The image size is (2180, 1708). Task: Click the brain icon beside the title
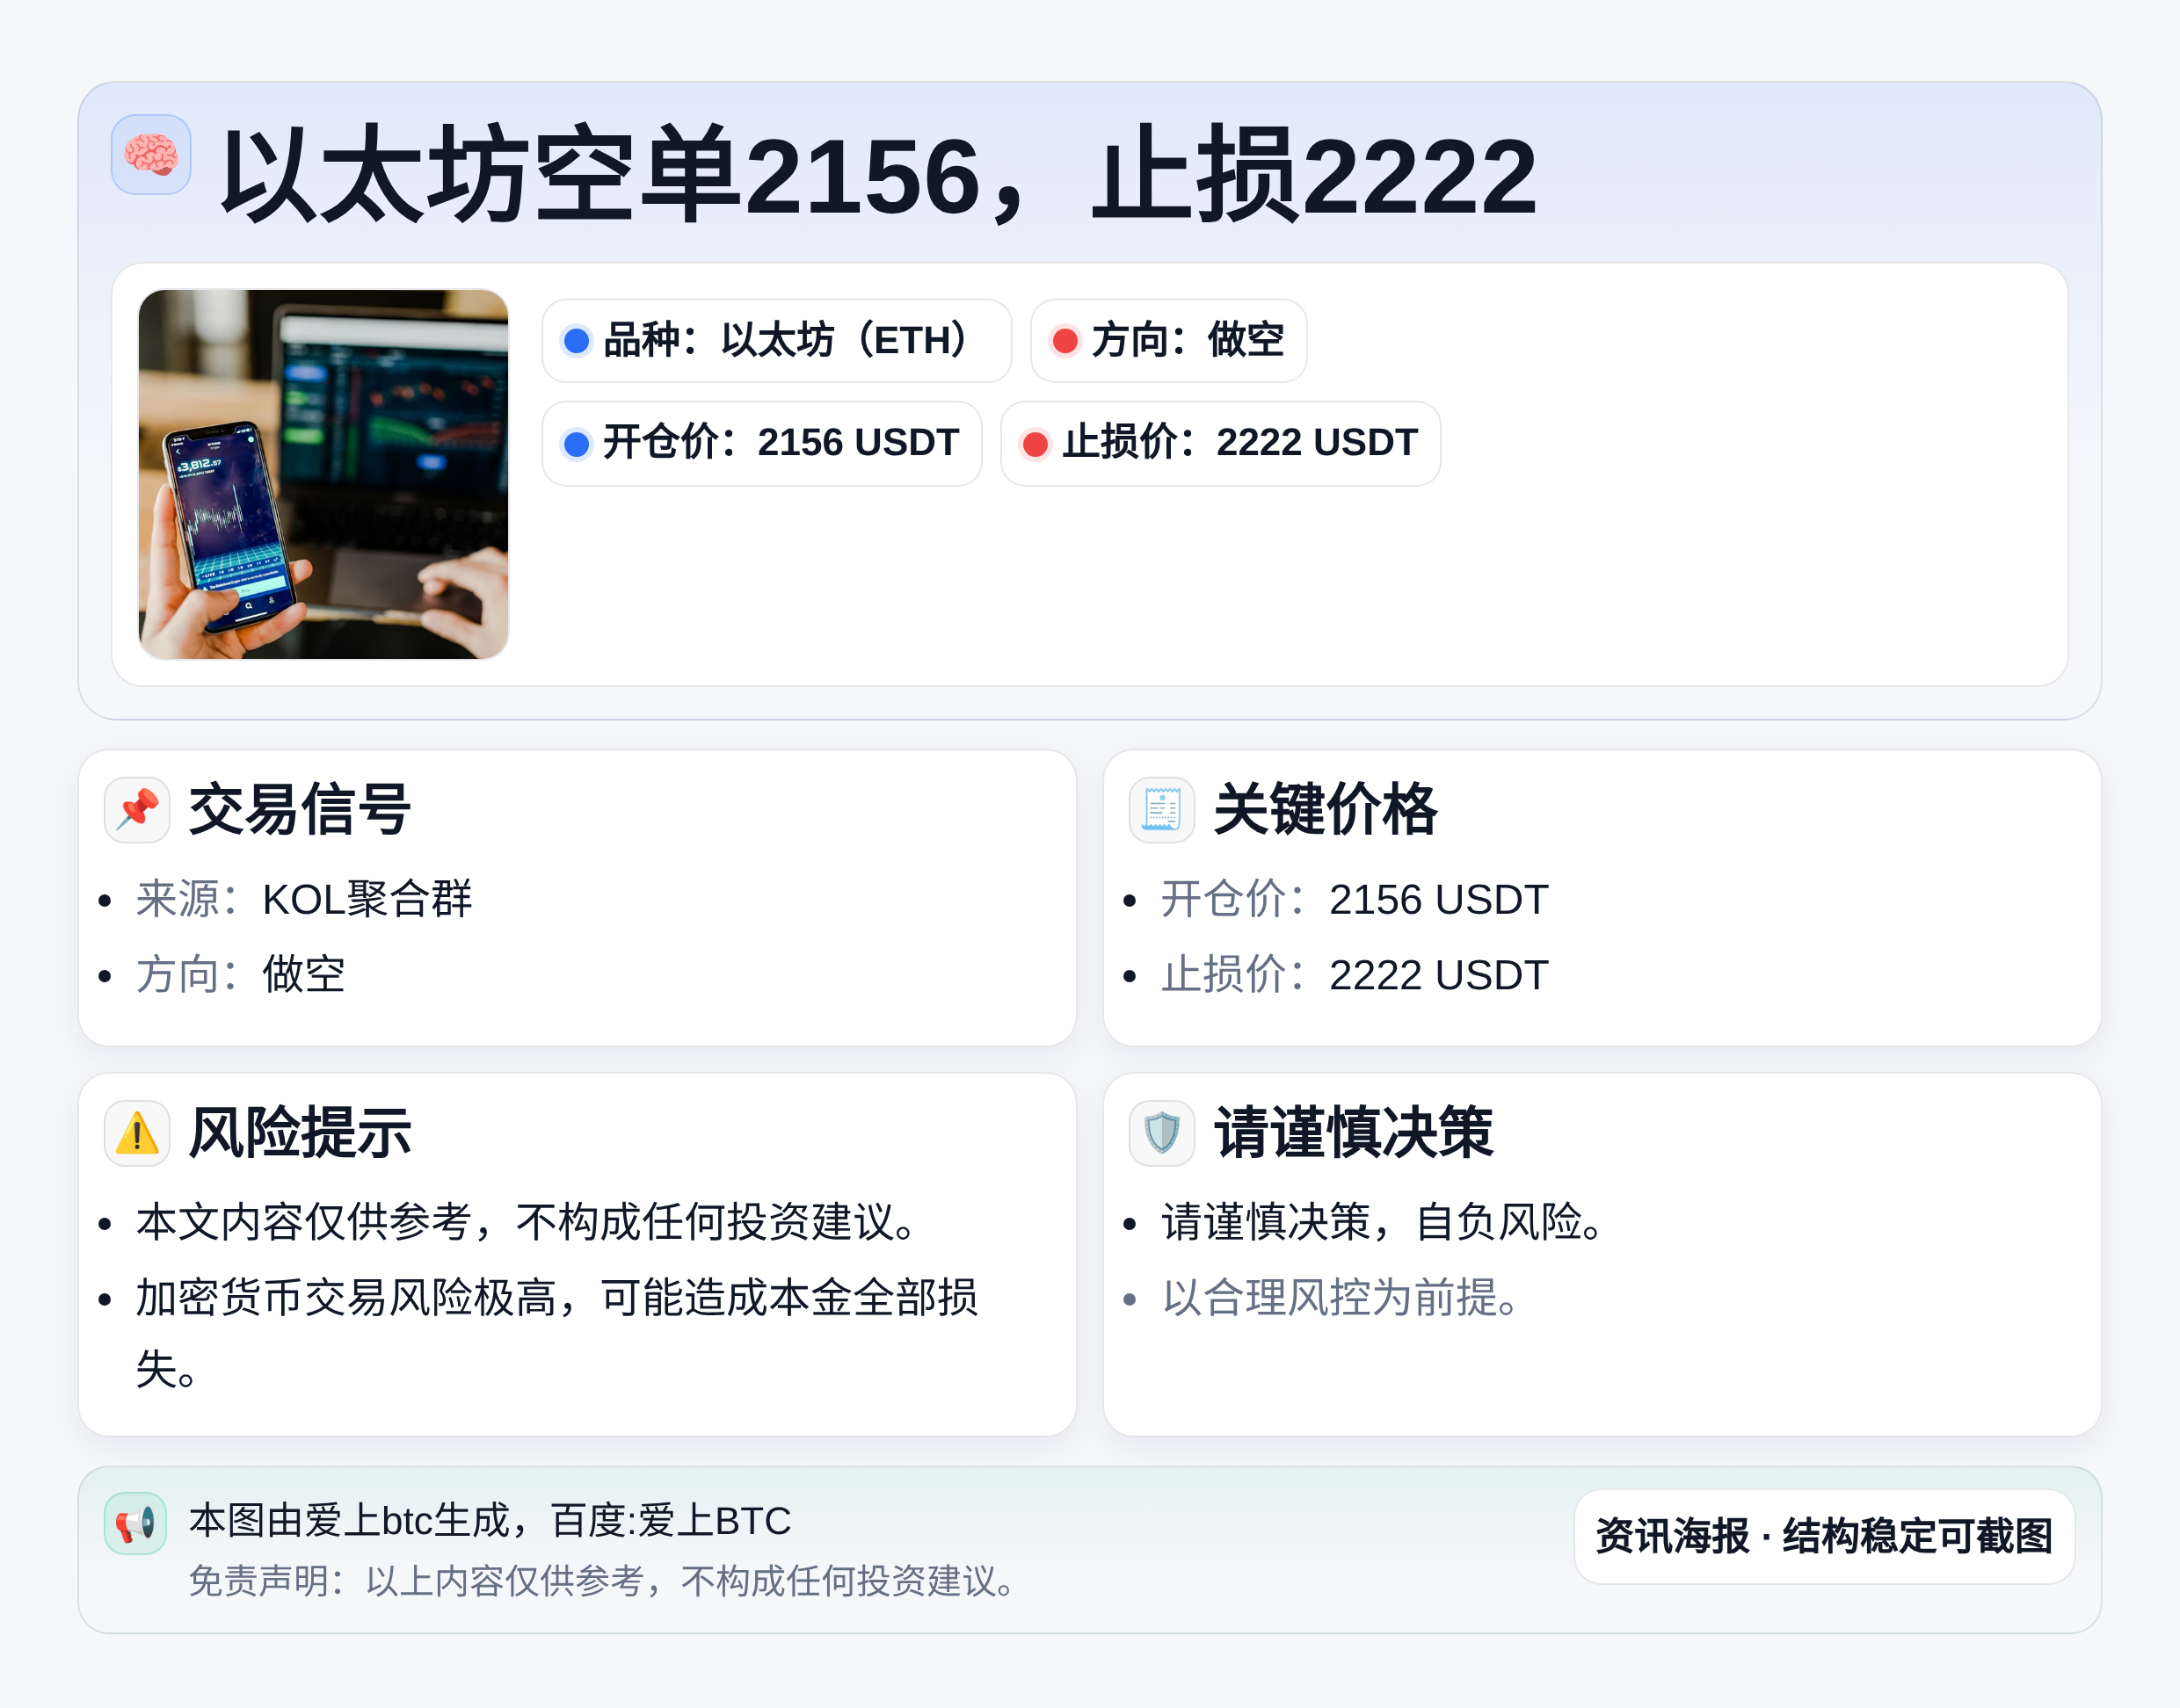[151, 154]
